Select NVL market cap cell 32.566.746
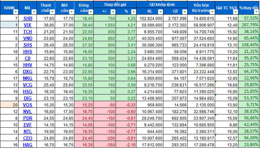The image size is (260, 149). click(201, 111)
